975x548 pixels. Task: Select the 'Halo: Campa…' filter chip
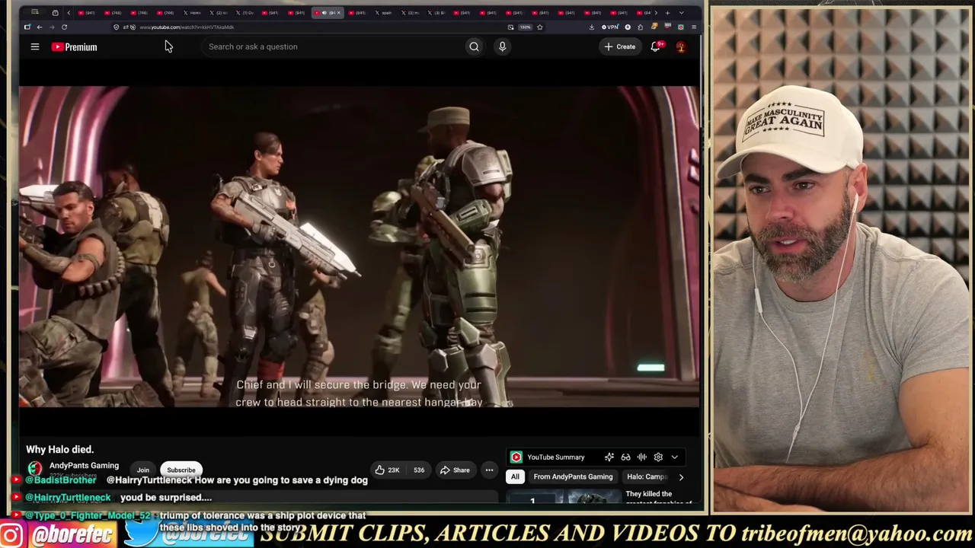[x=647, y=477]
